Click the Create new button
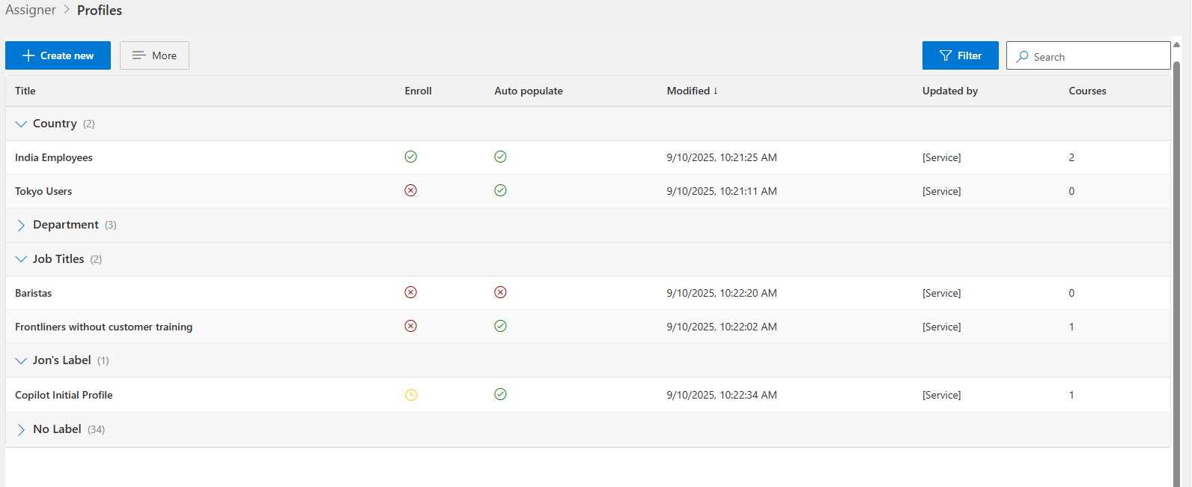1192x487 pixels. point(58,55)
